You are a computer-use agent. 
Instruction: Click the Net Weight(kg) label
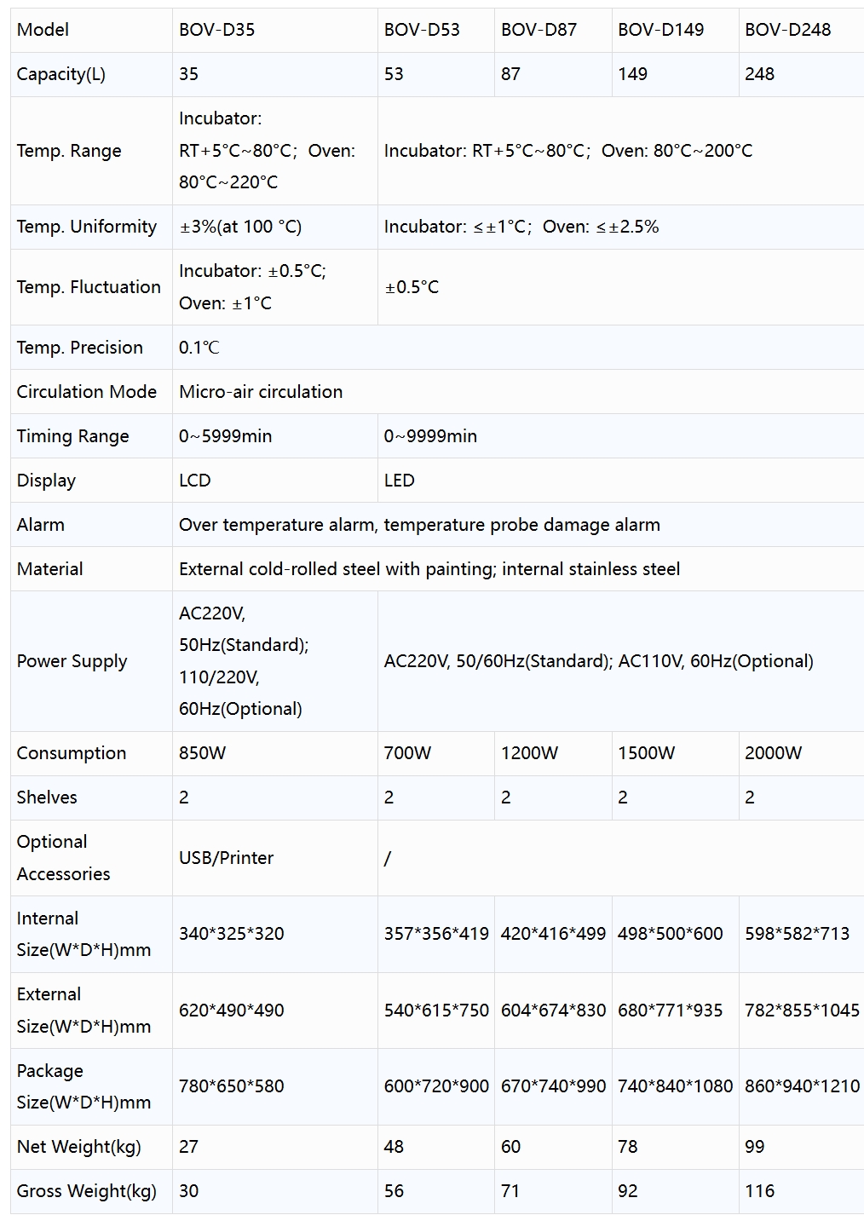pos(79,1147)
